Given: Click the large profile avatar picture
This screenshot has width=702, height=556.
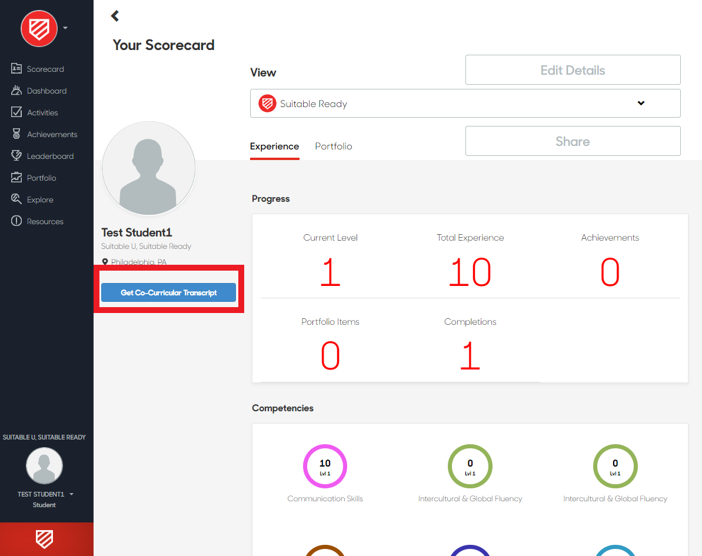Looking at the screenshot, I should click(148, 169).
